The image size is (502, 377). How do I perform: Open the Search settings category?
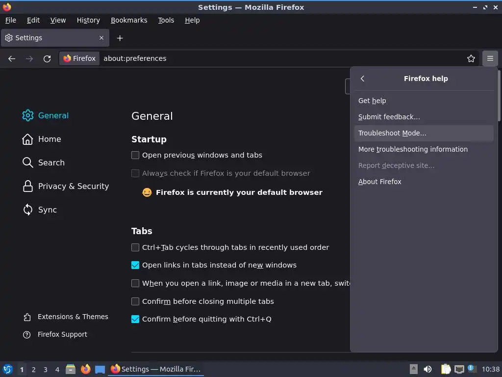(x=44, y=162)
